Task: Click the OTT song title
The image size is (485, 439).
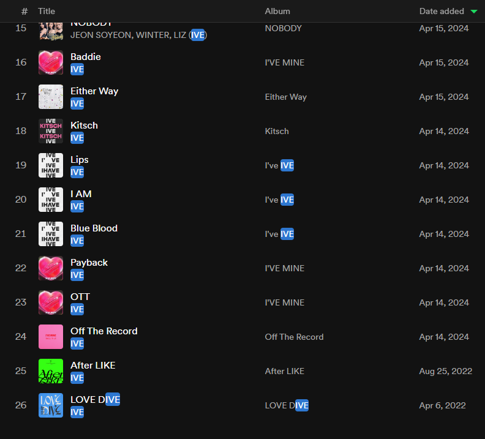Action: (x=80, y=296)
